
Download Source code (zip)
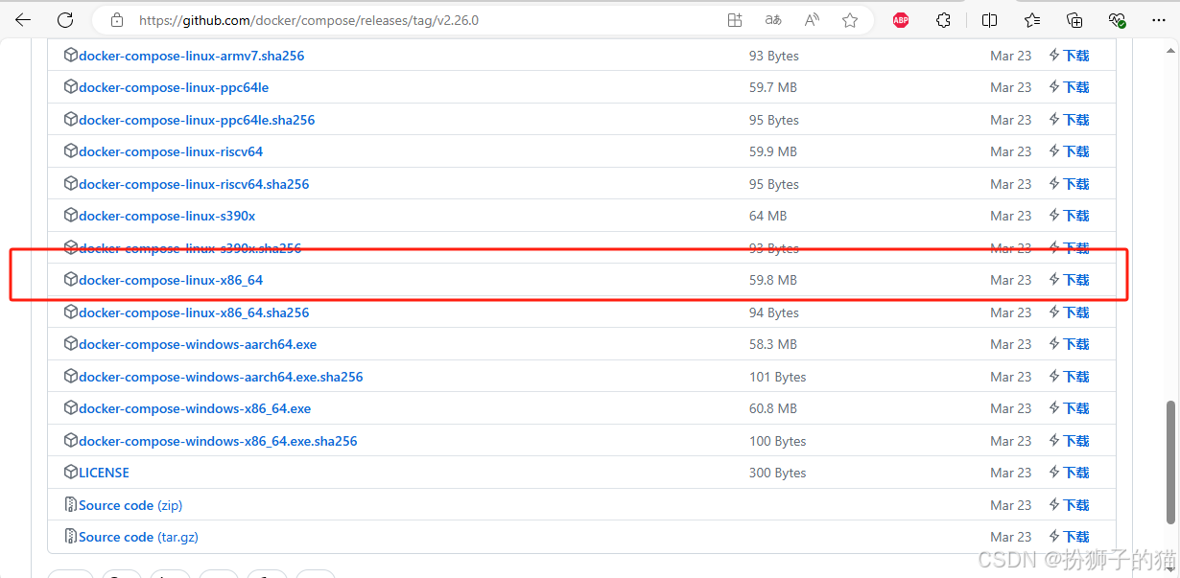click(130, 505)
